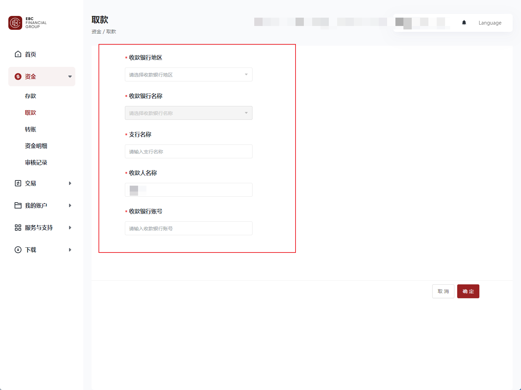Click the 确定 button
This screenshot has height=390, width=521.
pyautogui.click(x=468, y=291)
